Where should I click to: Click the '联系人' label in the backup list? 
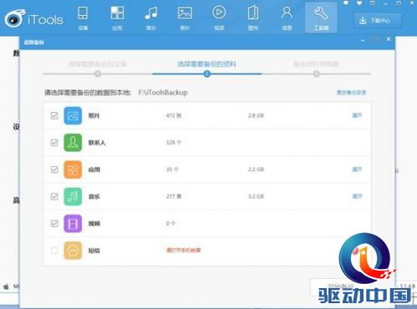(97, 143)
